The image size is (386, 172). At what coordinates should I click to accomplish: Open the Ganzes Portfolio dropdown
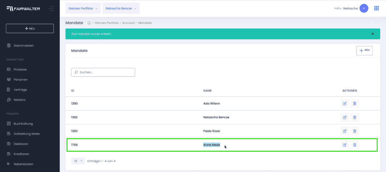[x=83, y=8]
